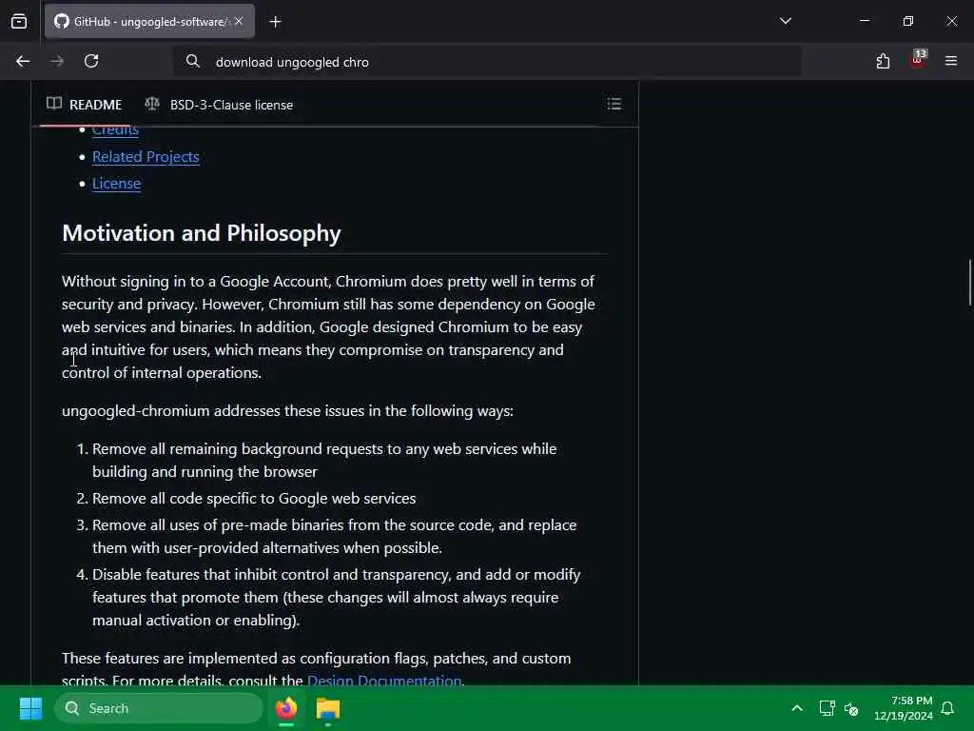Open Firefox from the taskbar
Image resolution: width=974 pixels, height=731 pixels.
(286, 708)
